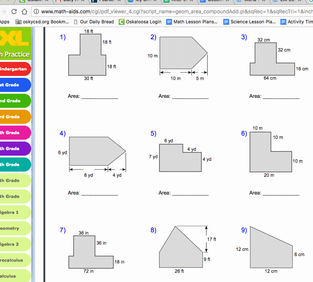Click the Math Lesson Plans document icon
Screen dimensions: 313x282
pos(169,22)
